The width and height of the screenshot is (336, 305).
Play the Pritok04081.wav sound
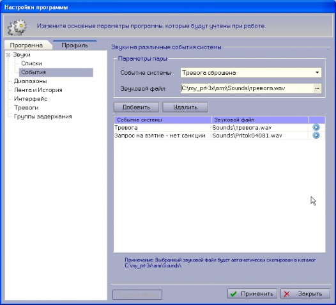316,136
